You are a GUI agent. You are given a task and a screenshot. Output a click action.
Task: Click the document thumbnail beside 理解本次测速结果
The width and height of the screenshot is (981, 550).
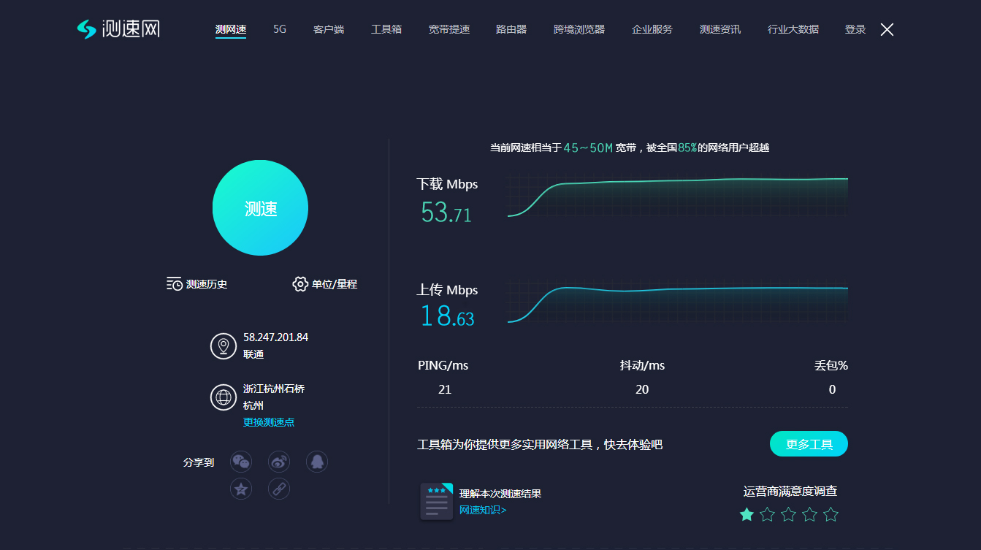click(436, 501)
